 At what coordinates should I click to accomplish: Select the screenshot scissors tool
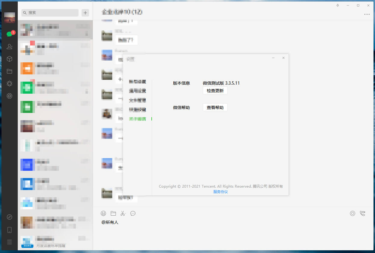[123, 213]
